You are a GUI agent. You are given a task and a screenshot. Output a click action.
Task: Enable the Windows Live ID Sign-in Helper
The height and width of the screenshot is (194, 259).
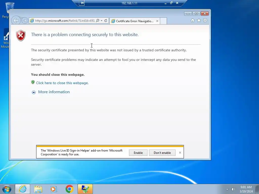pos(138,153)
